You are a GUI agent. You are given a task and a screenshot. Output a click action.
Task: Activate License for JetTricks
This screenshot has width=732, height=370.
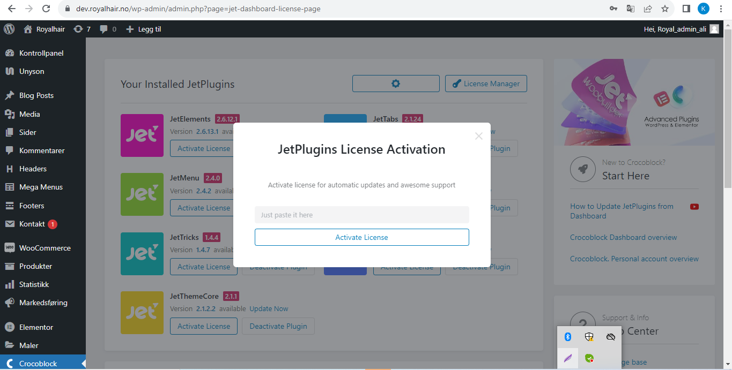click(204, 267)
